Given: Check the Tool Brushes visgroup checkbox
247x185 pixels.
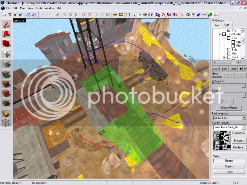Looking at the screenshot, I should (224, 34).
